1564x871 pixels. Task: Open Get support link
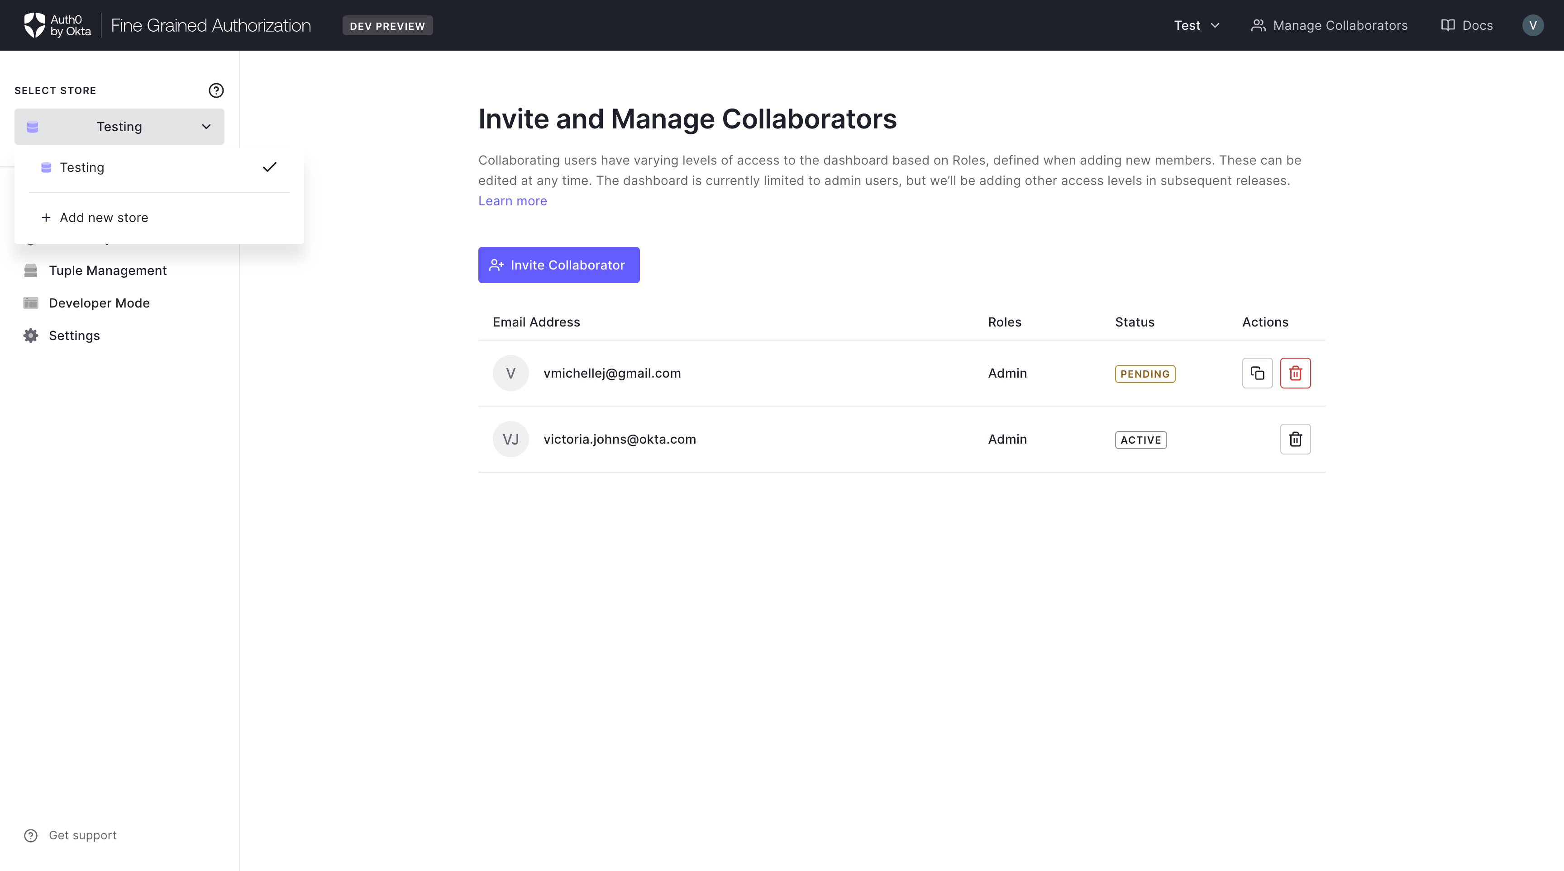82,836
